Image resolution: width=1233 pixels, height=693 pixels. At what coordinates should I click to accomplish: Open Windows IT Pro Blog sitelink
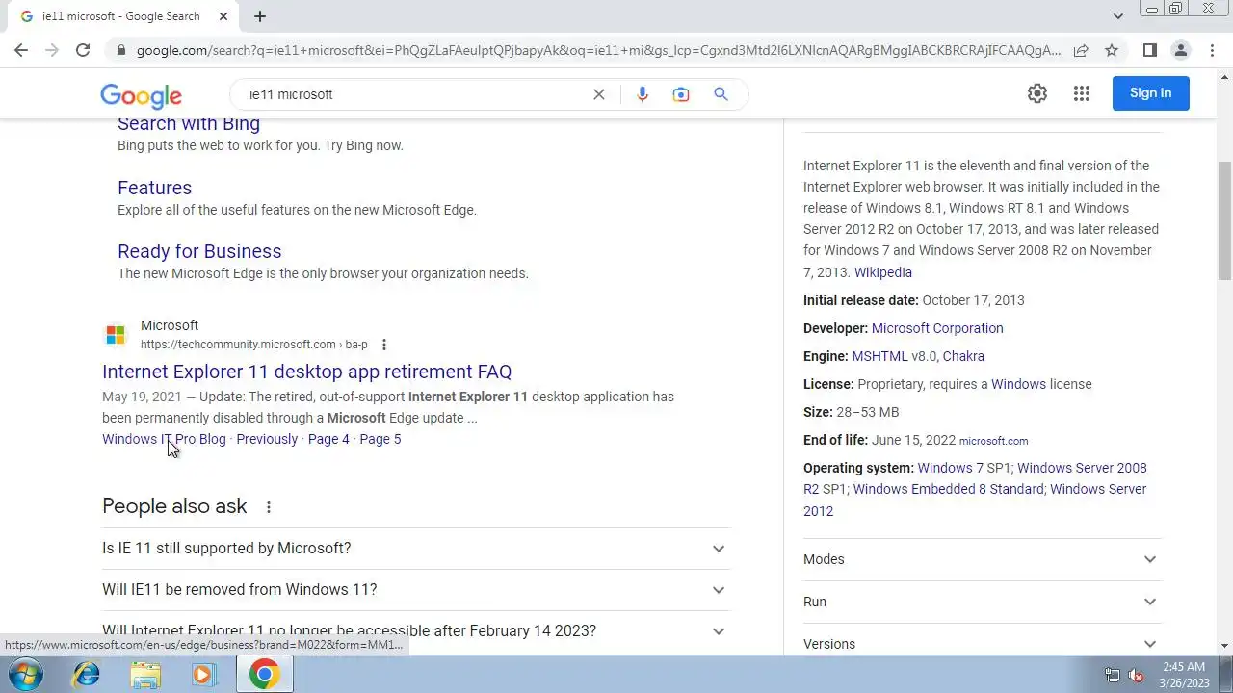[x=164, y=439]
